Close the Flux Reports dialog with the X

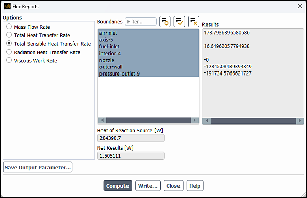pos(300,6)
